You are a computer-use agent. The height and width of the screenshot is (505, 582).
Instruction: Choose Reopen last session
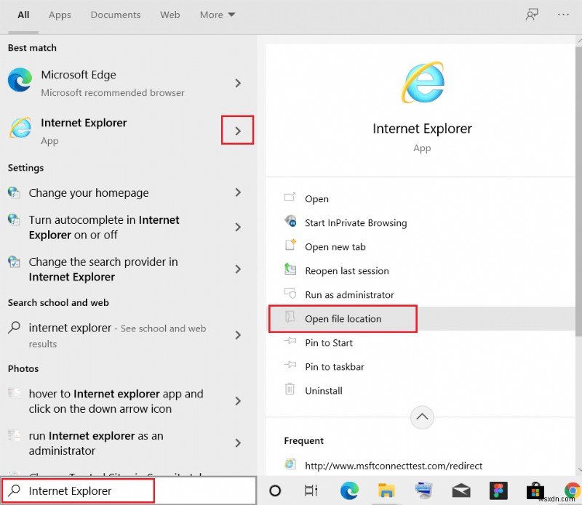(421, 271)
